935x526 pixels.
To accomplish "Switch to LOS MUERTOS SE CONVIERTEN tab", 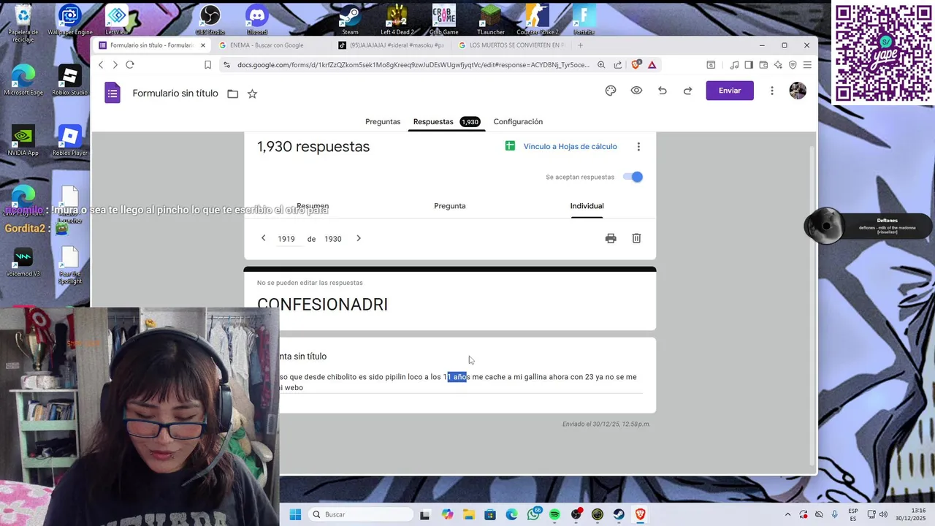I will click(x=511, y=45).
